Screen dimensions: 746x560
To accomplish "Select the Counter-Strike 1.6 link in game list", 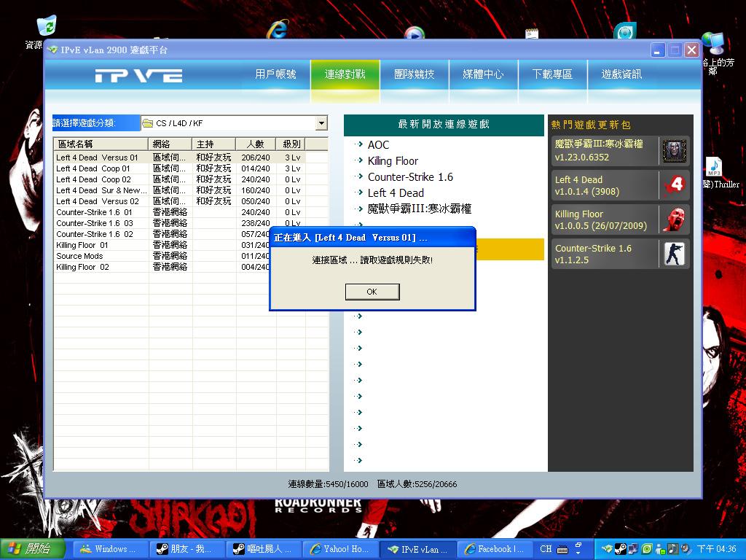I will 410,177.
